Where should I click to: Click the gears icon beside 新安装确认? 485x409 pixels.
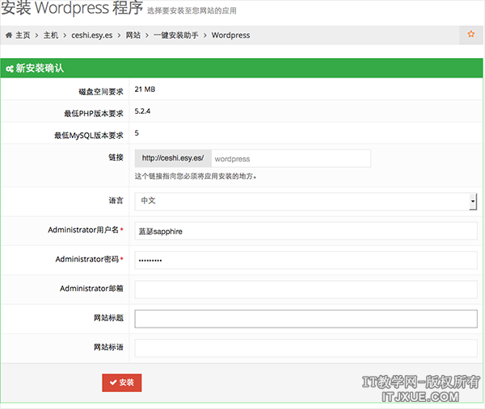tap(10, 69)
